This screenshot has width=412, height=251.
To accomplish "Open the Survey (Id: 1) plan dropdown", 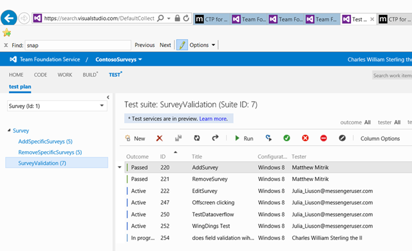I will (x=57, y=106).
